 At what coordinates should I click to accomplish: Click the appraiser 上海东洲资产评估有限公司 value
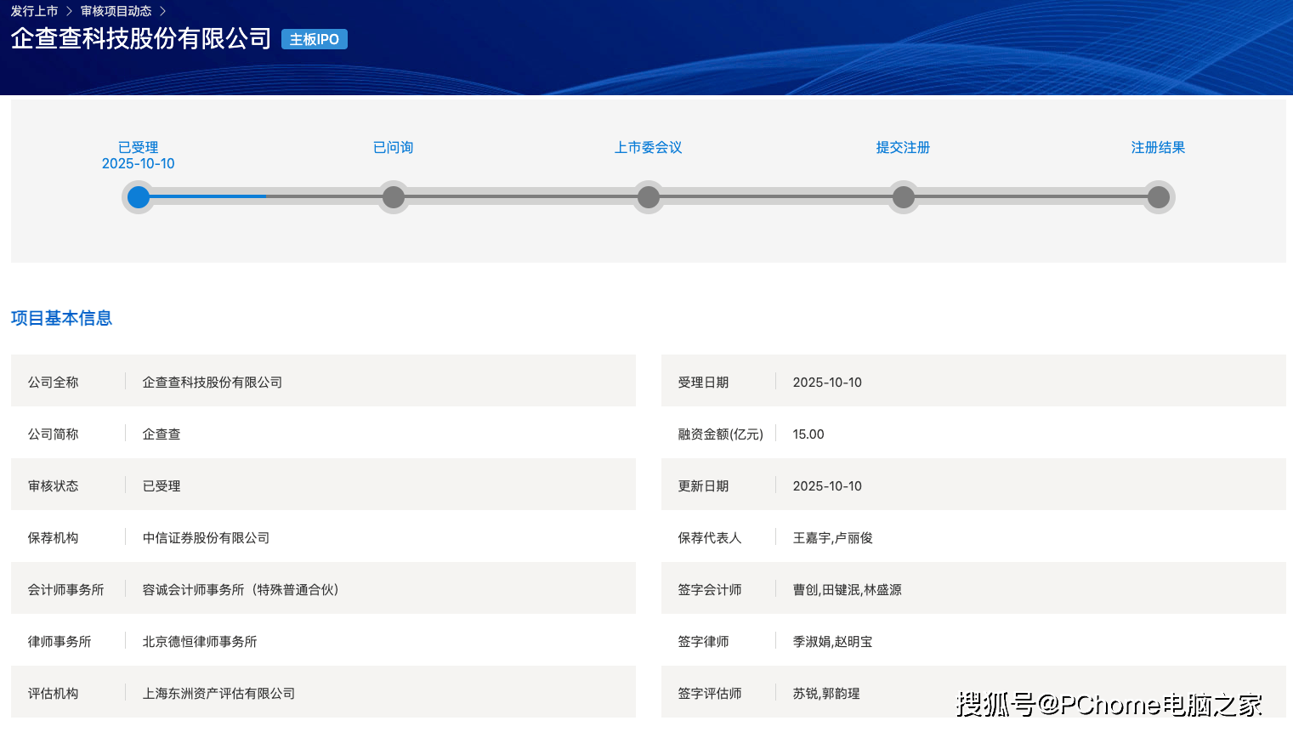click(x=218, y=693)
